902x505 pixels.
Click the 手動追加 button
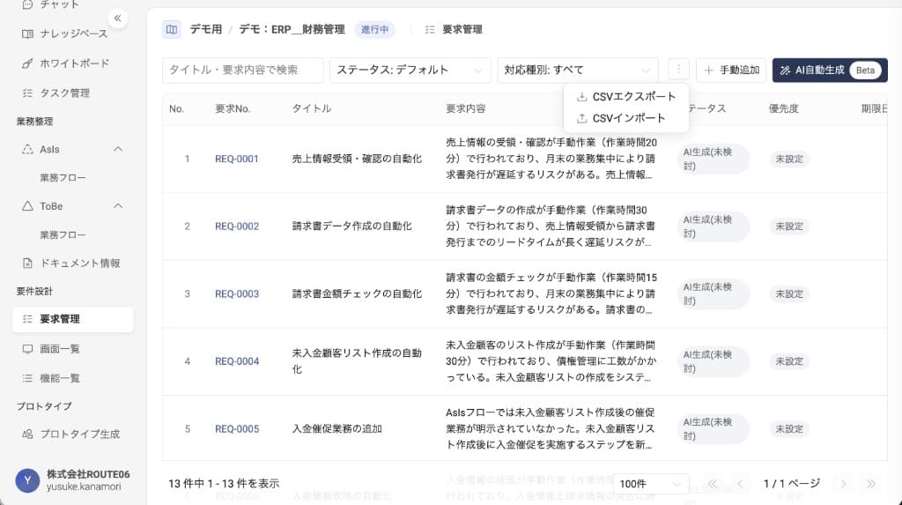(731, 71)
